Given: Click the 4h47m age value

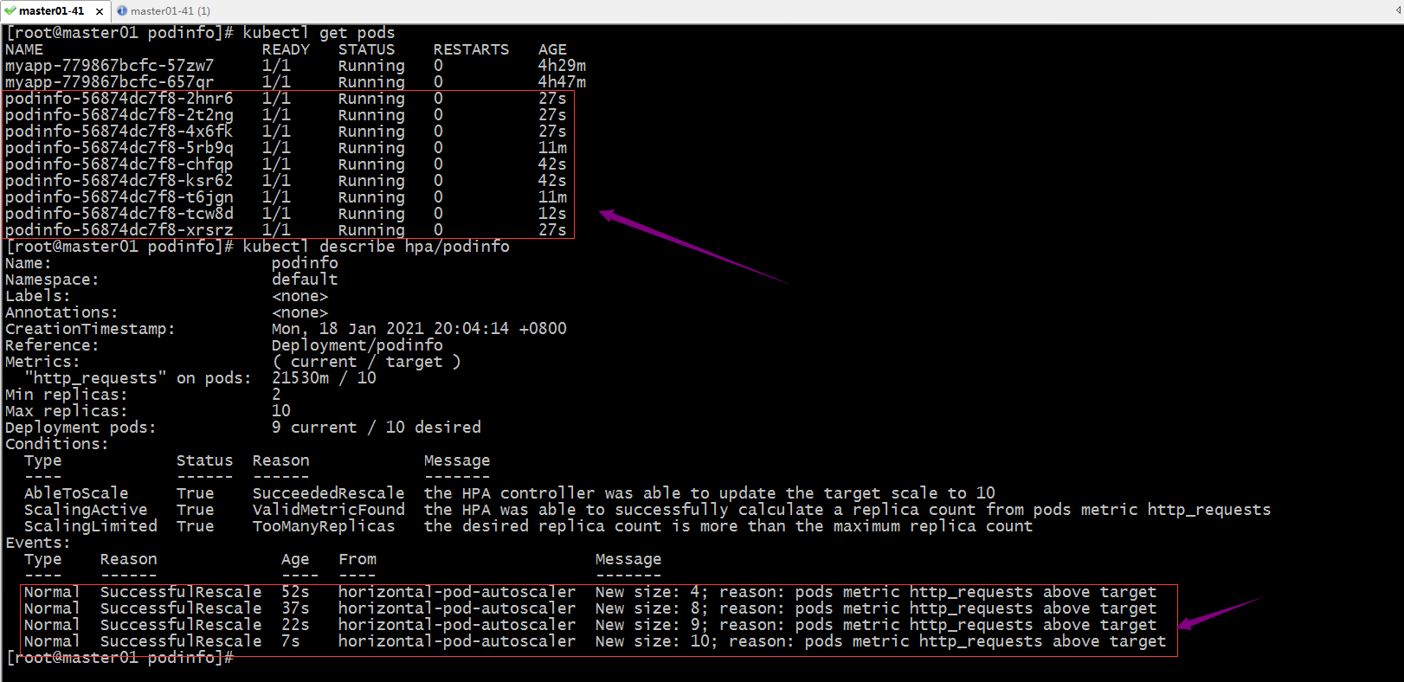Looking at the screenshot, I should pos(562,82).
